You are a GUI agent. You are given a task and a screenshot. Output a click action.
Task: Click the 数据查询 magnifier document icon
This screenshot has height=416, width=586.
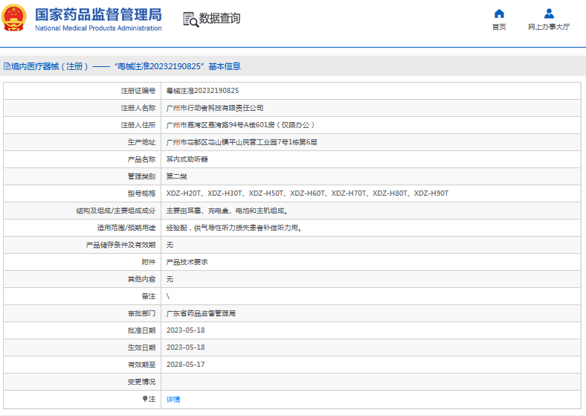(190, 19)
